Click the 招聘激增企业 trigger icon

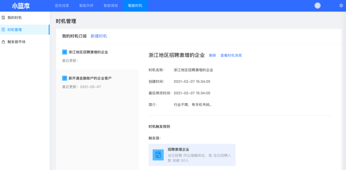(158, 155)
